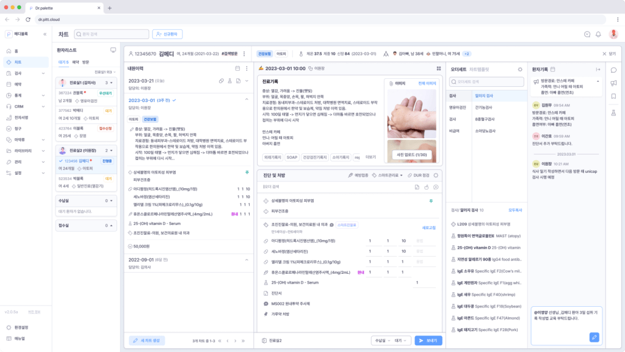This screenshot has height=352, width=625.
Task: Click the 전체 이미지 link
Action: pyautogui.click(x=427, y=83)
